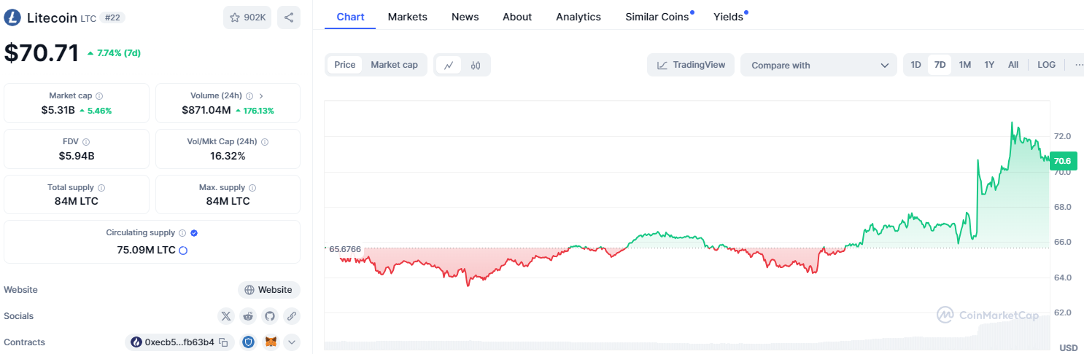Viewport: 1084px width, 354px height.
Task: Open the chart more options ellipsis
Action: [x=1078, y=65]
